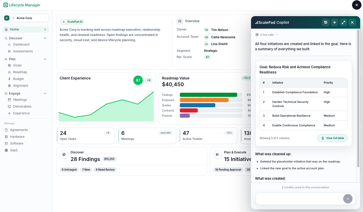Click the ScalePad AI sparkle badge
Image resolution: width=363 pixels, height=212 pixels.
(x=72, y=22)
